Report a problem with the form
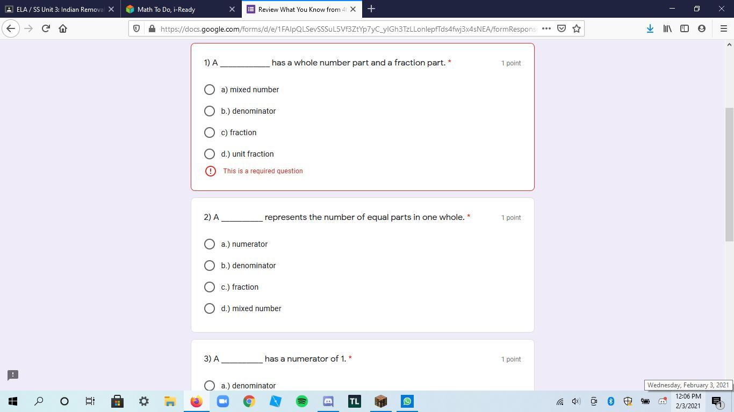This screenshot has height=412, width=734. (x=13, y=375)
